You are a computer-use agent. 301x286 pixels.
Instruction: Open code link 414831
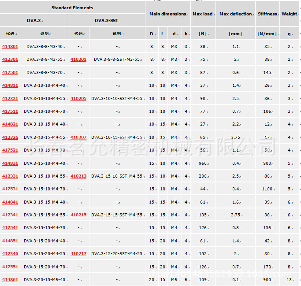[10, 163]
